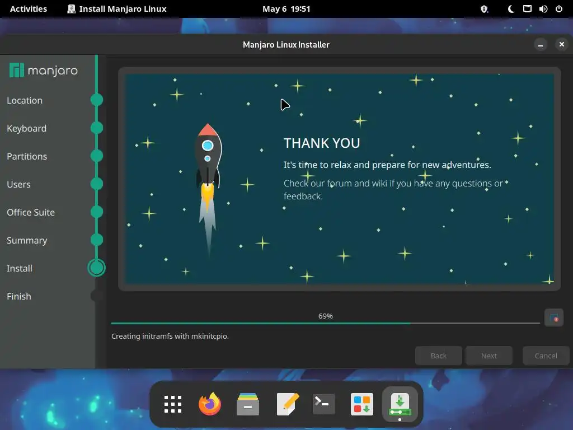This screenshot has width=573, height=430.
Task: Click the 69% progress label
Action: [x=326, y=316]
